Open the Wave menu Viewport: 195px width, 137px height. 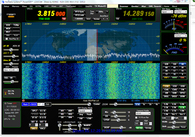(x=24, y=6)
